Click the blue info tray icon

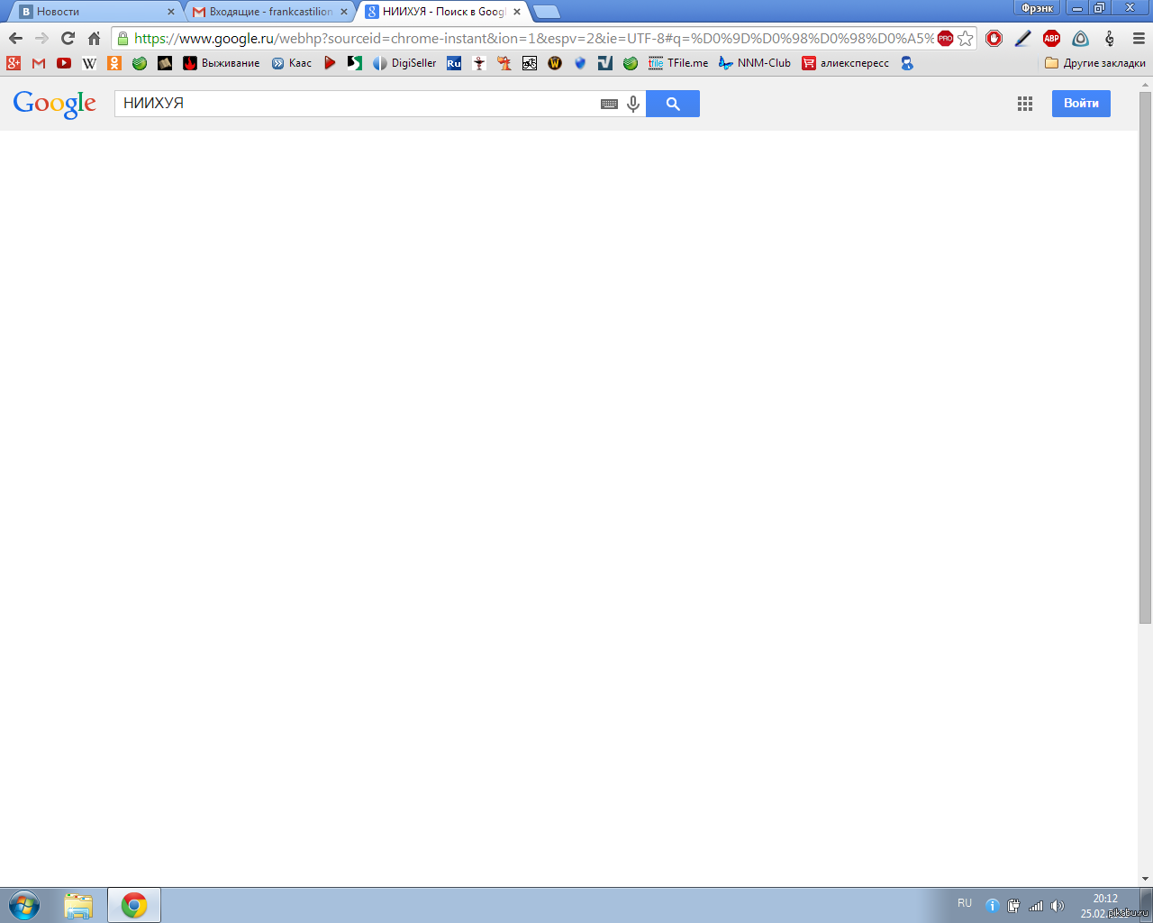point(992,906)
